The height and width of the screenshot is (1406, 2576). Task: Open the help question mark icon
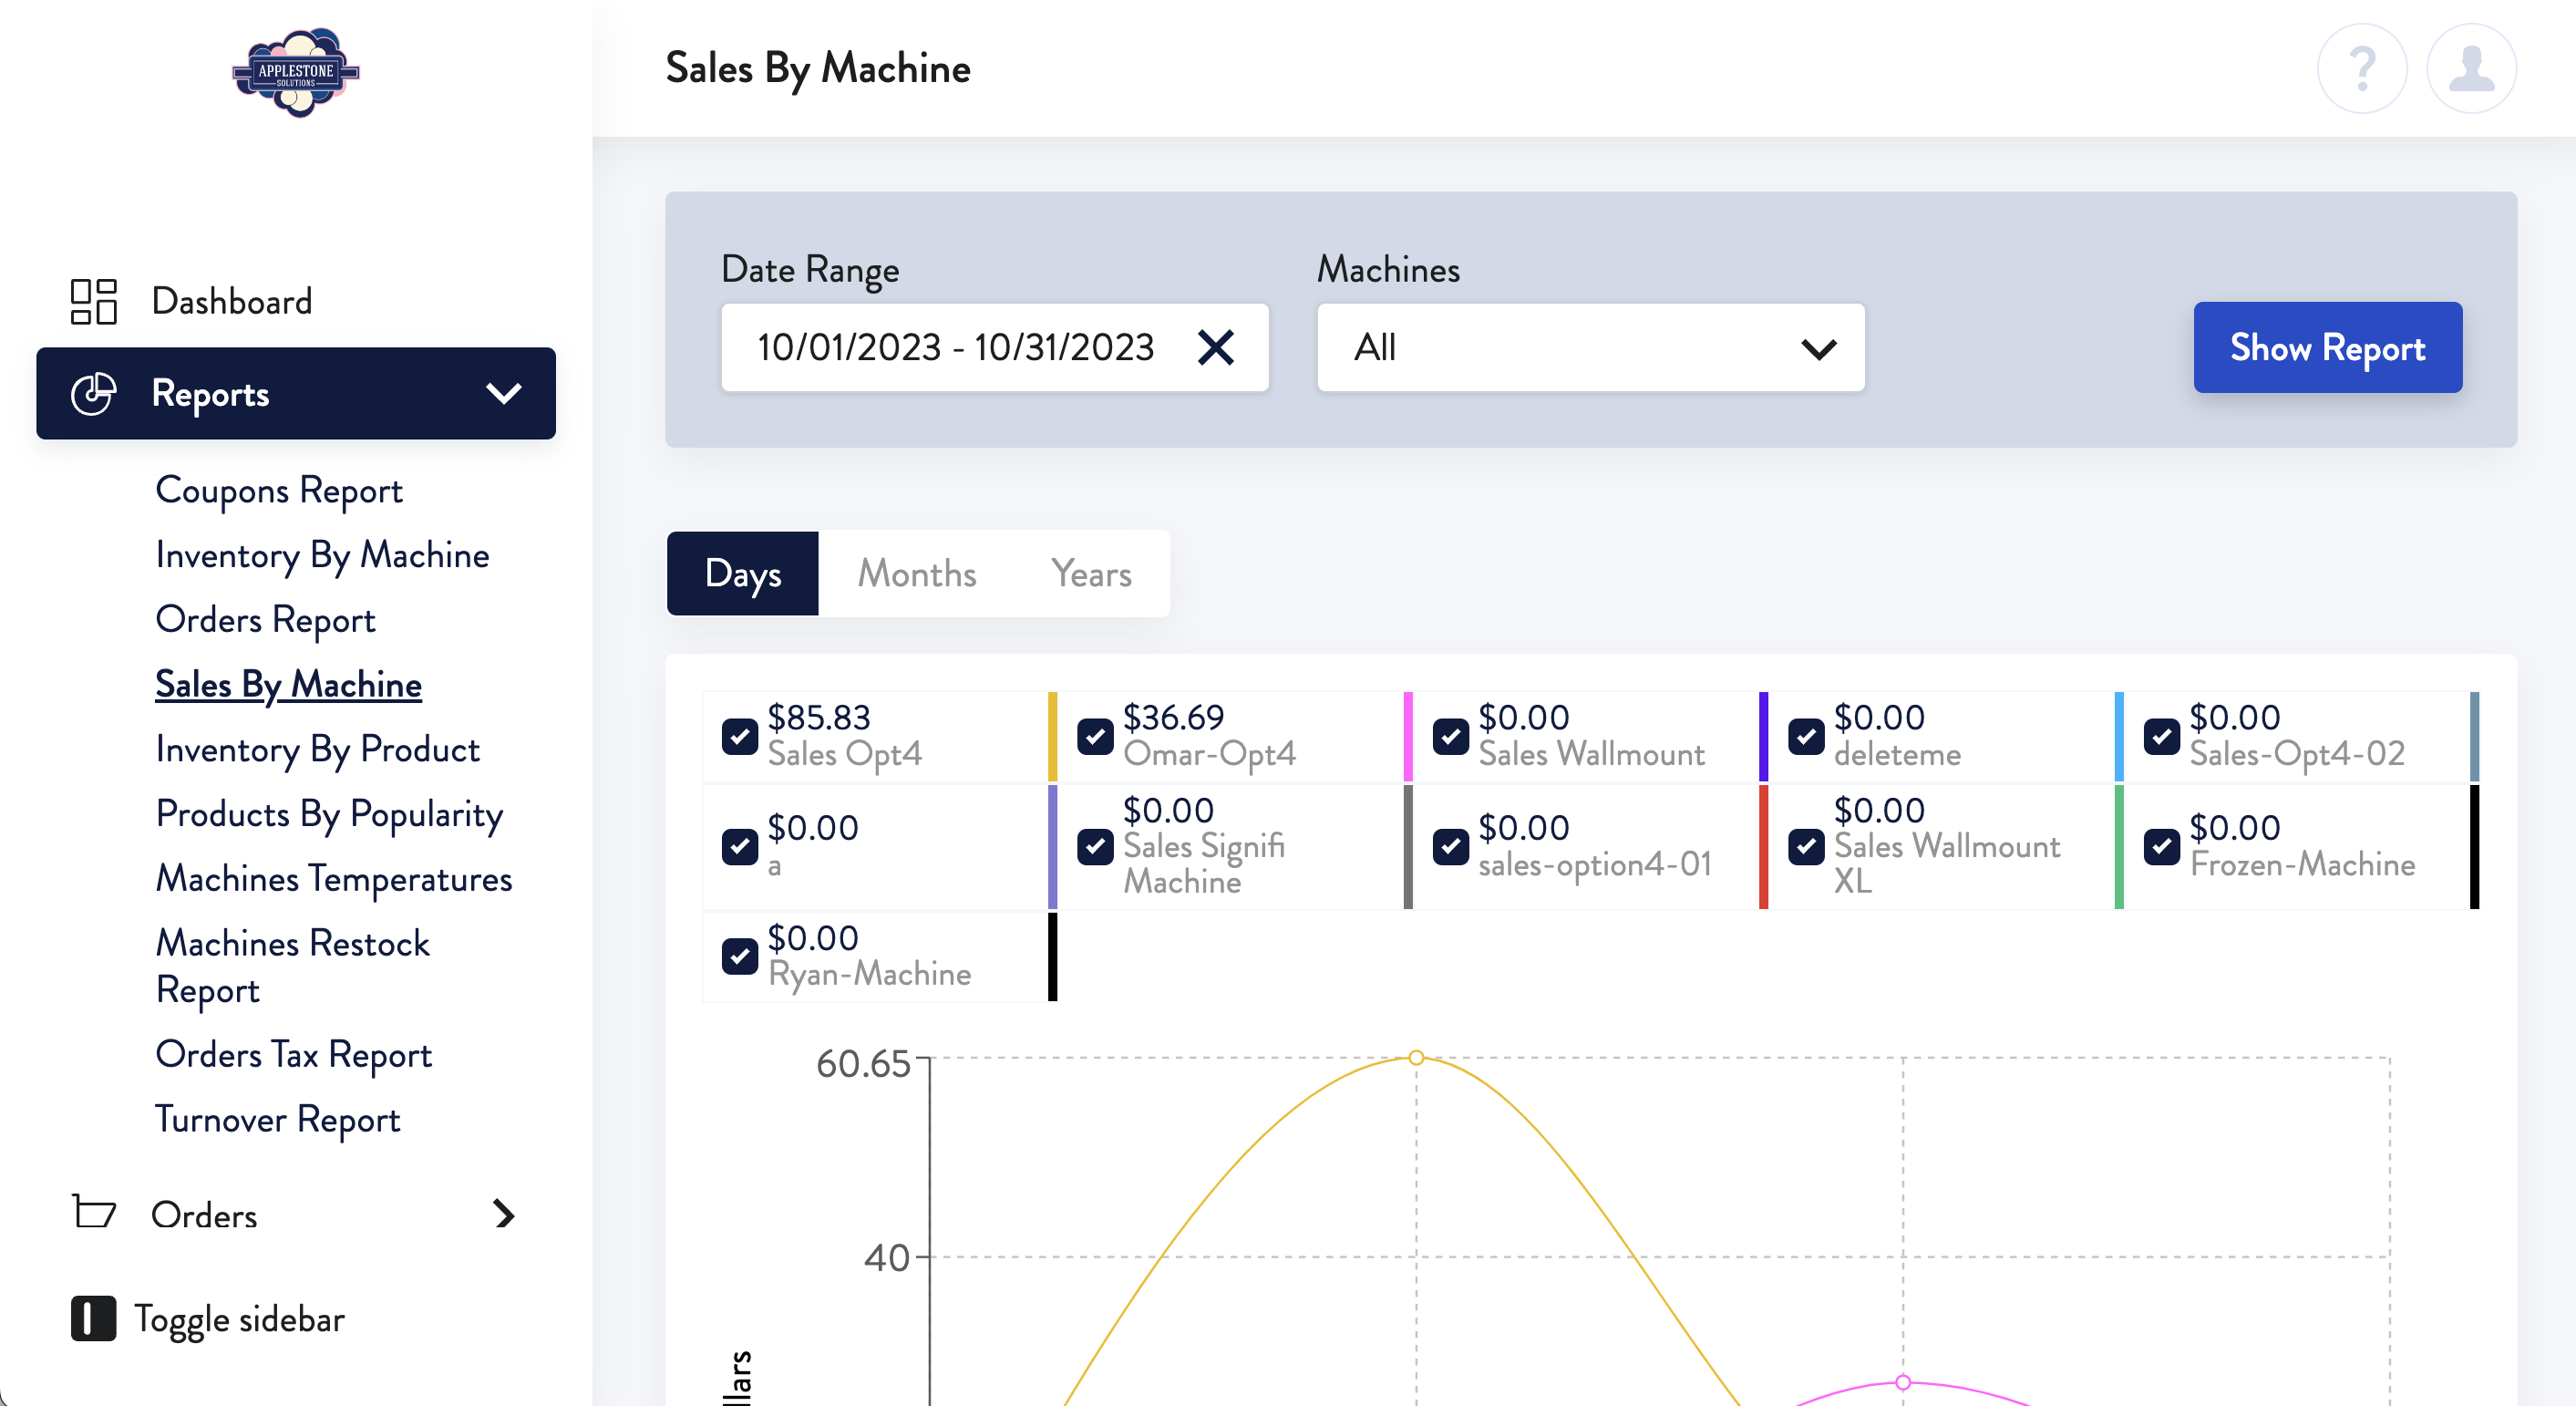2362,68
